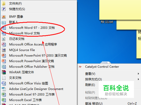Click the BMP image icon
Viewport: 141px width, 105px height.
[4, 17]
